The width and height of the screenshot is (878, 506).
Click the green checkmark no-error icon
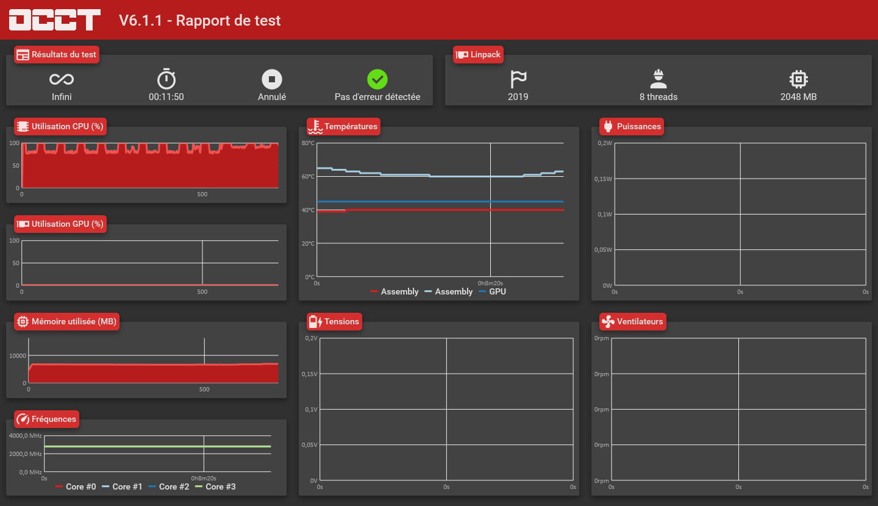[377, 79]
